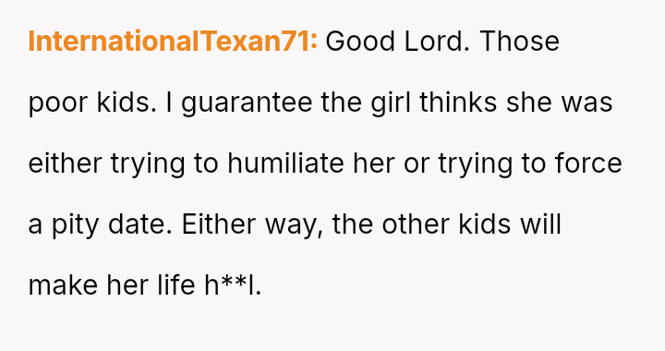Click the word "force" ending the third line

coord(588,163)
